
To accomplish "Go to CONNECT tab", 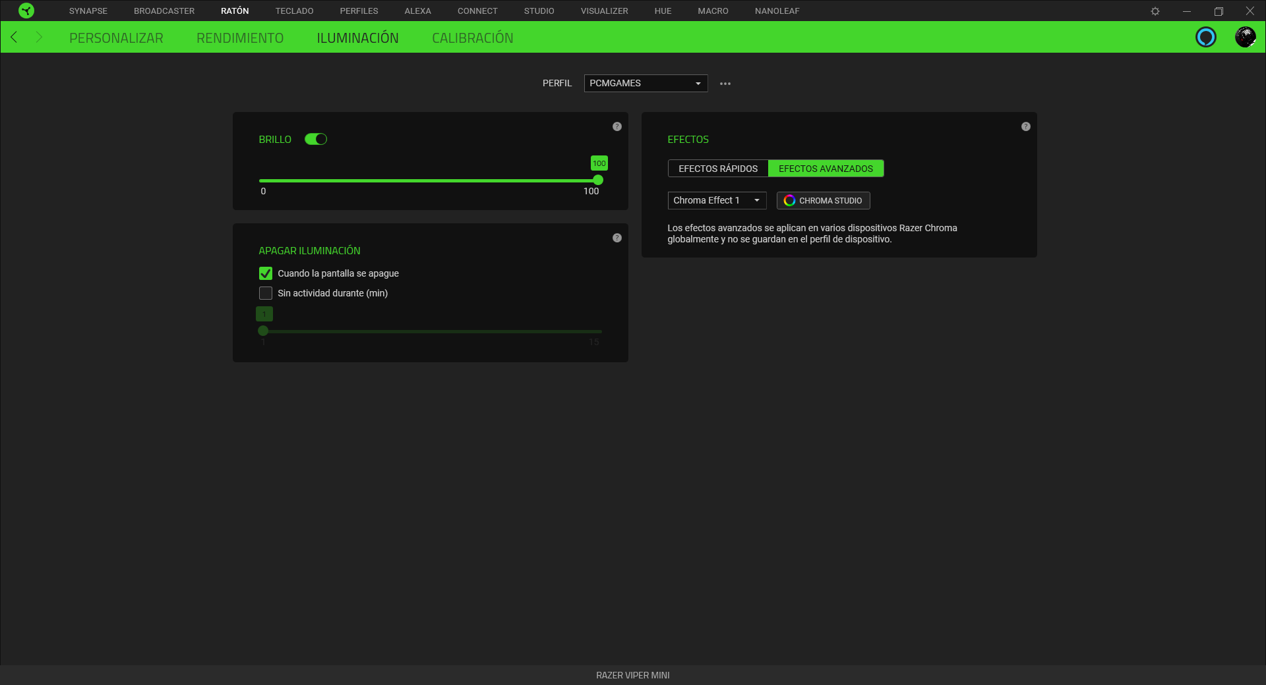I will (x=477, y=11).
